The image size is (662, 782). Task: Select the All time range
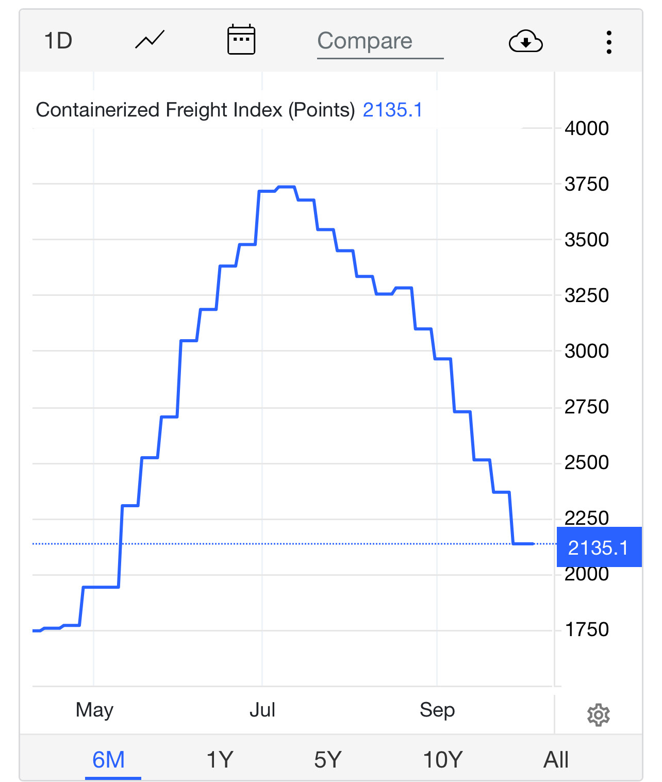click(x=556, y=759)
